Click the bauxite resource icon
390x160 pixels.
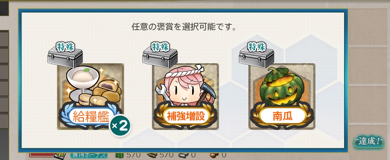click(x=214, y=155)
